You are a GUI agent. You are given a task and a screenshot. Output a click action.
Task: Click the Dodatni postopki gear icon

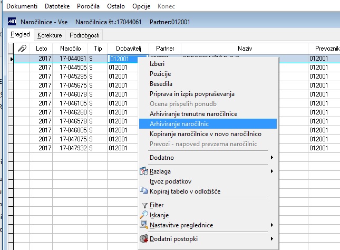[x=144, y=238]
